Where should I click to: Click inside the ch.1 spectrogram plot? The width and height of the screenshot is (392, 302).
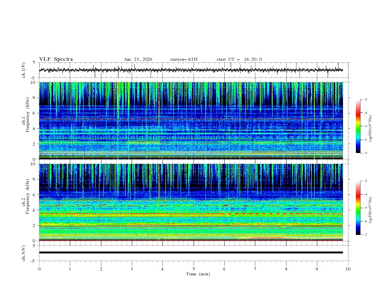(x=193, y=120)
